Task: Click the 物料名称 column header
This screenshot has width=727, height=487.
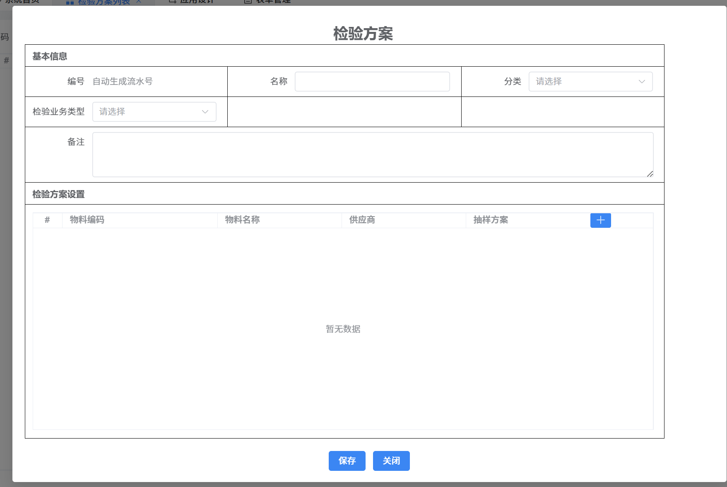Action: pos(242,220)
